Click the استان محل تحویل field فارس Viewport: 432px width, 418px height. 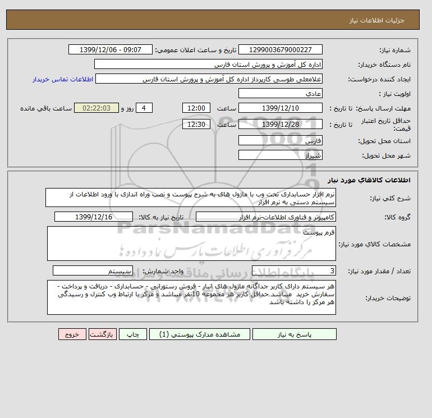click(280, 140)
